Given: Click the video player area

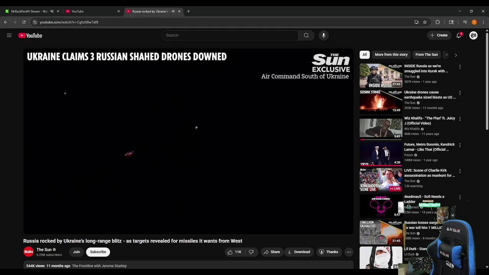Looking at the screenshot, I should point(188,141).
